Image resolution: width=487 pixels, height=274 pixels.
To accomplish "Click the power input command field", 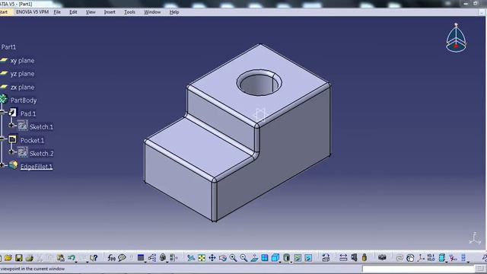I will 418,269.
